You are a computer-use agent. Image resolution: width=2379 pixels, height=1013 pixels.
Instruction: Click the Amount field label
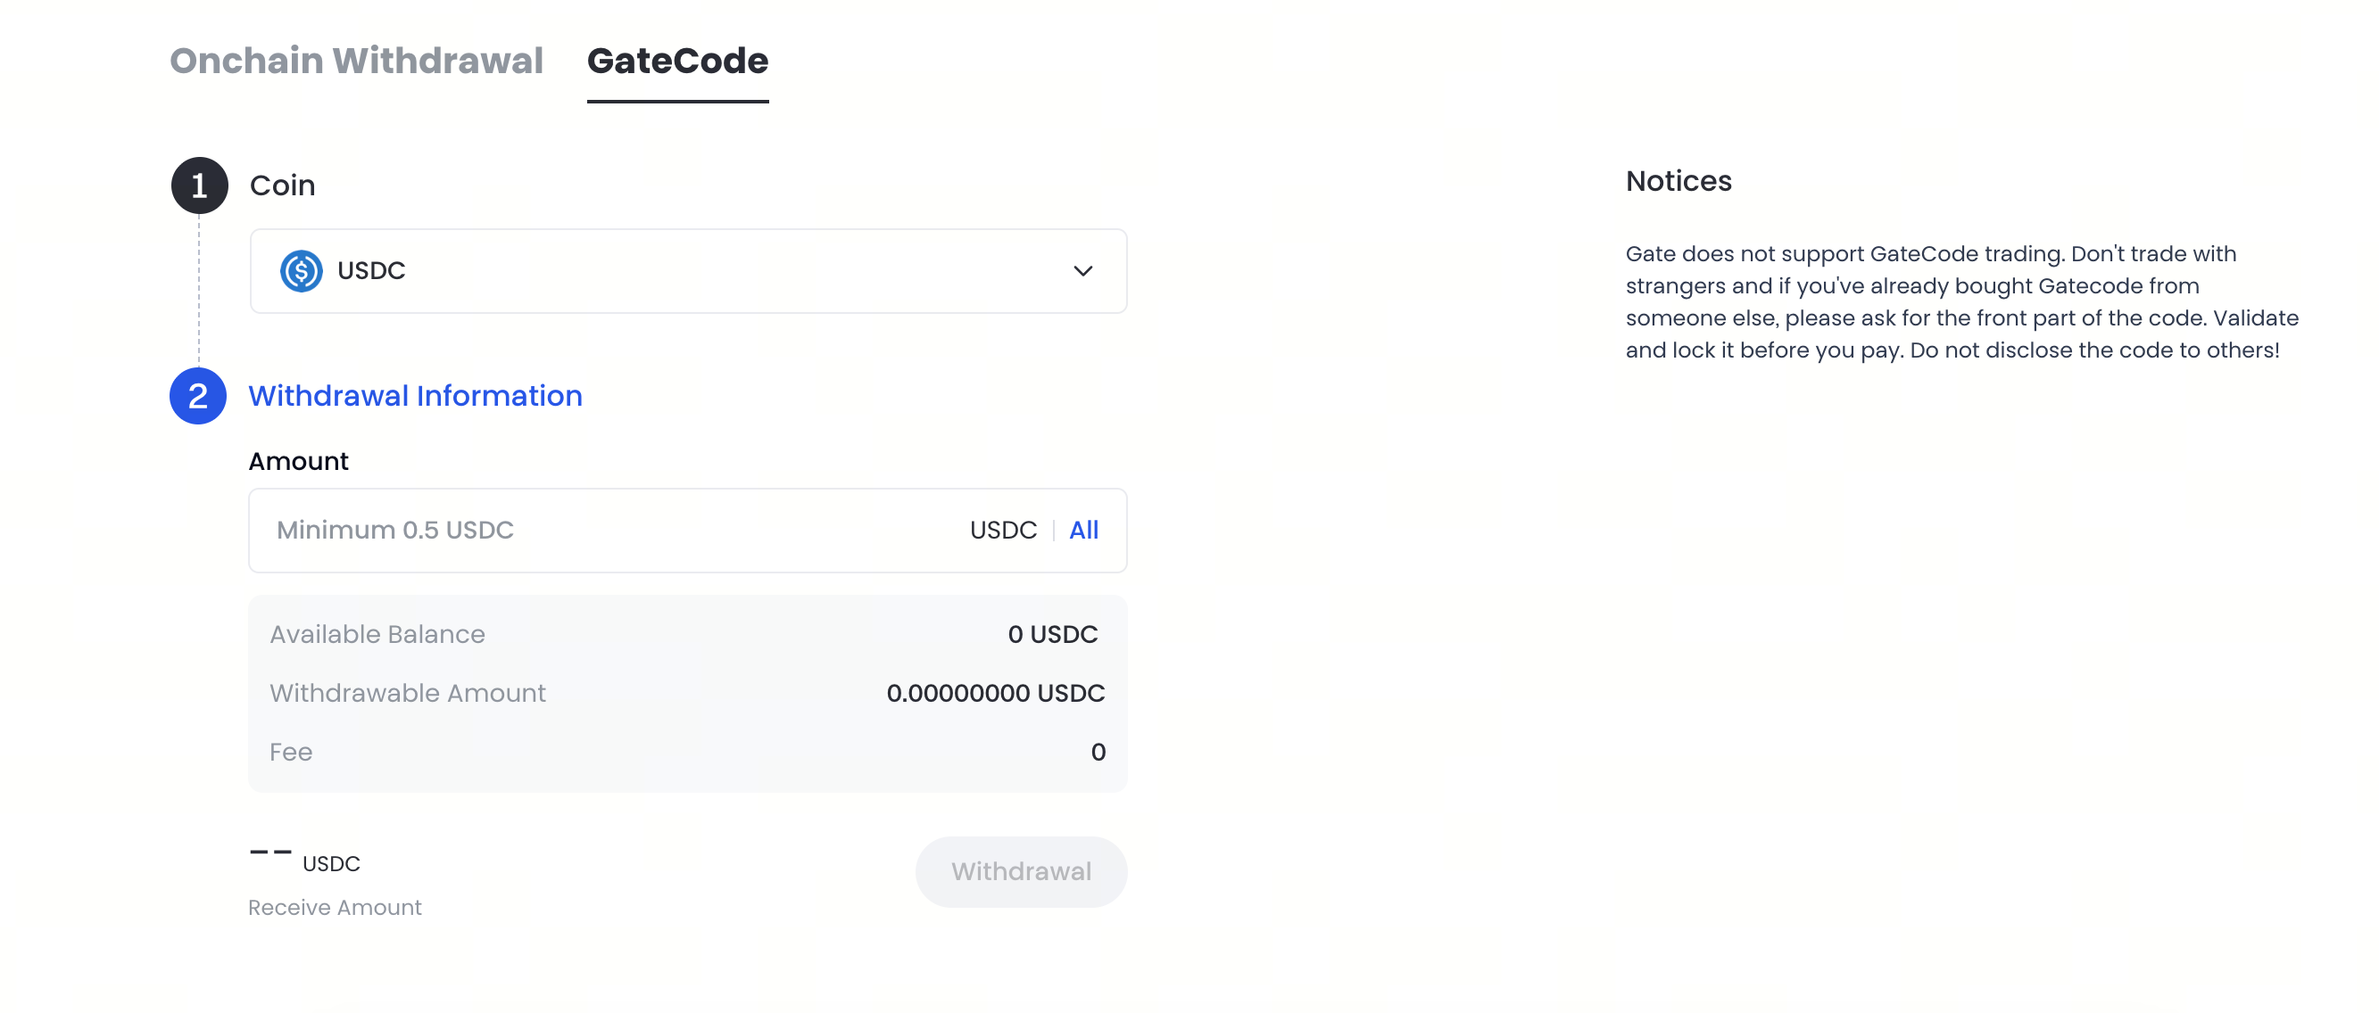tap(298, 461)
